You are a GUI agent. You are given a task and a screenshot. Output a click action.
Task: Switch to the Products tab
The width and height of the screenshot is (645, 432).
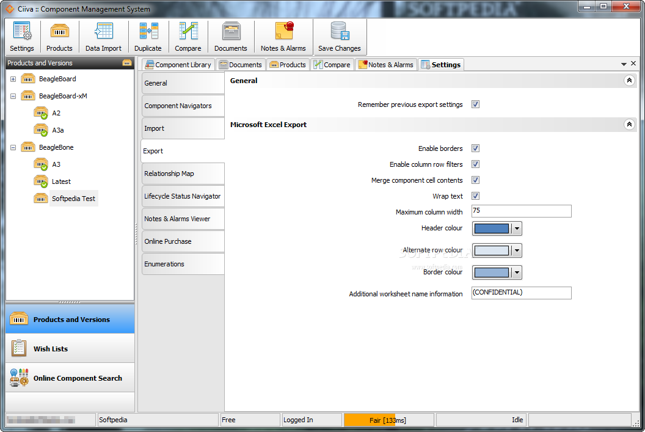point(288,65)
